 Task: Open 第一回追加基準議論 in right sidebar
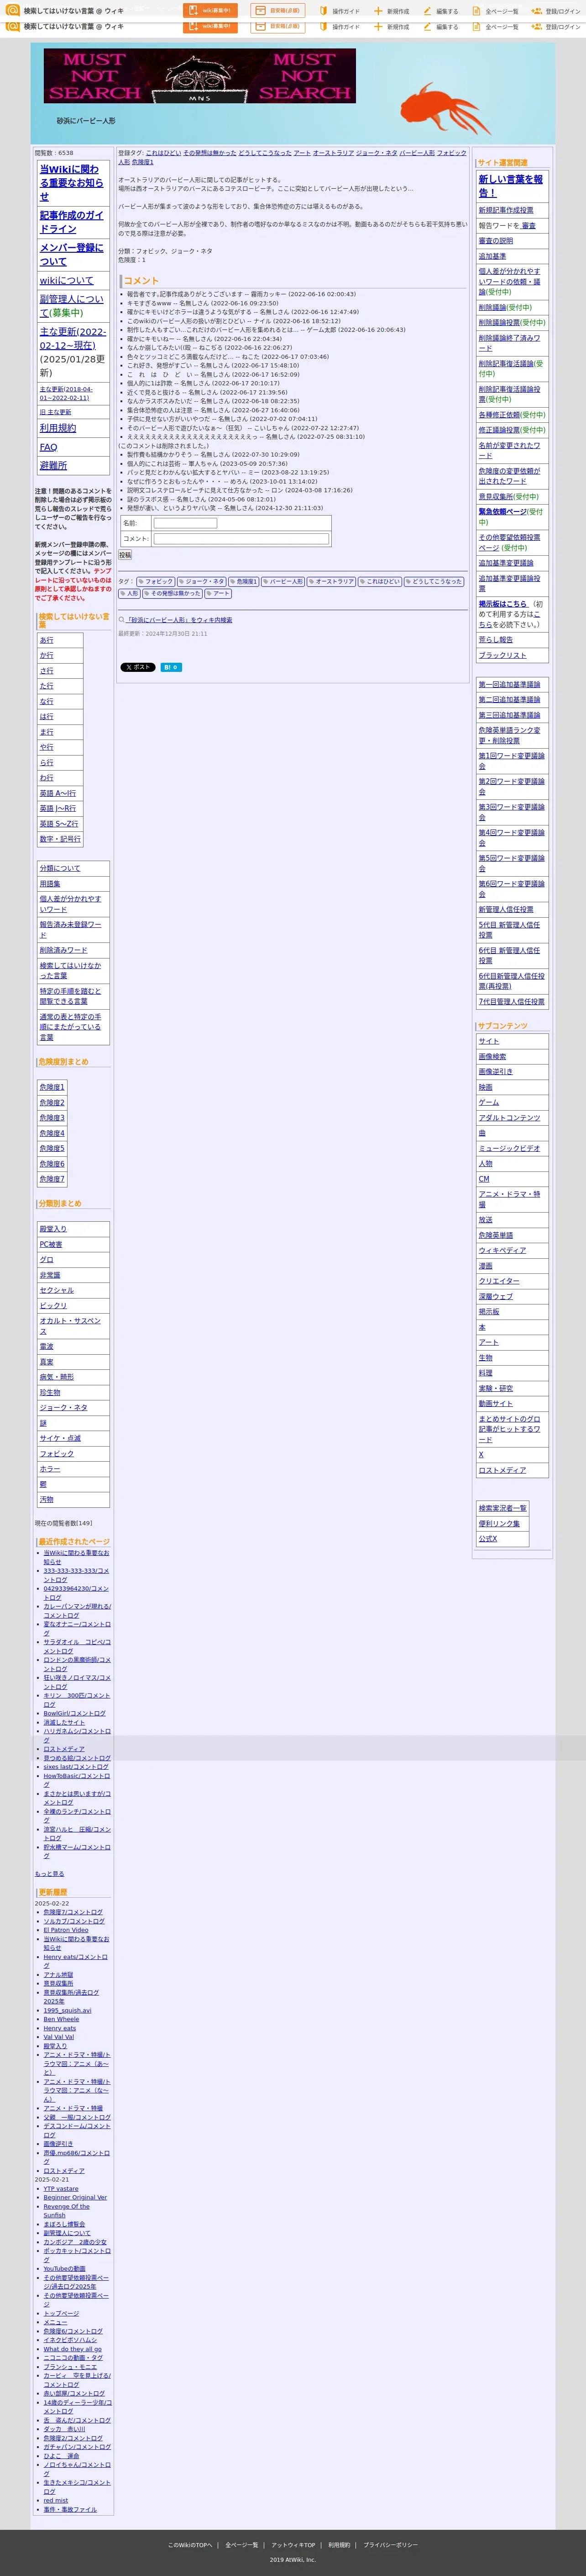click(509, 685)
